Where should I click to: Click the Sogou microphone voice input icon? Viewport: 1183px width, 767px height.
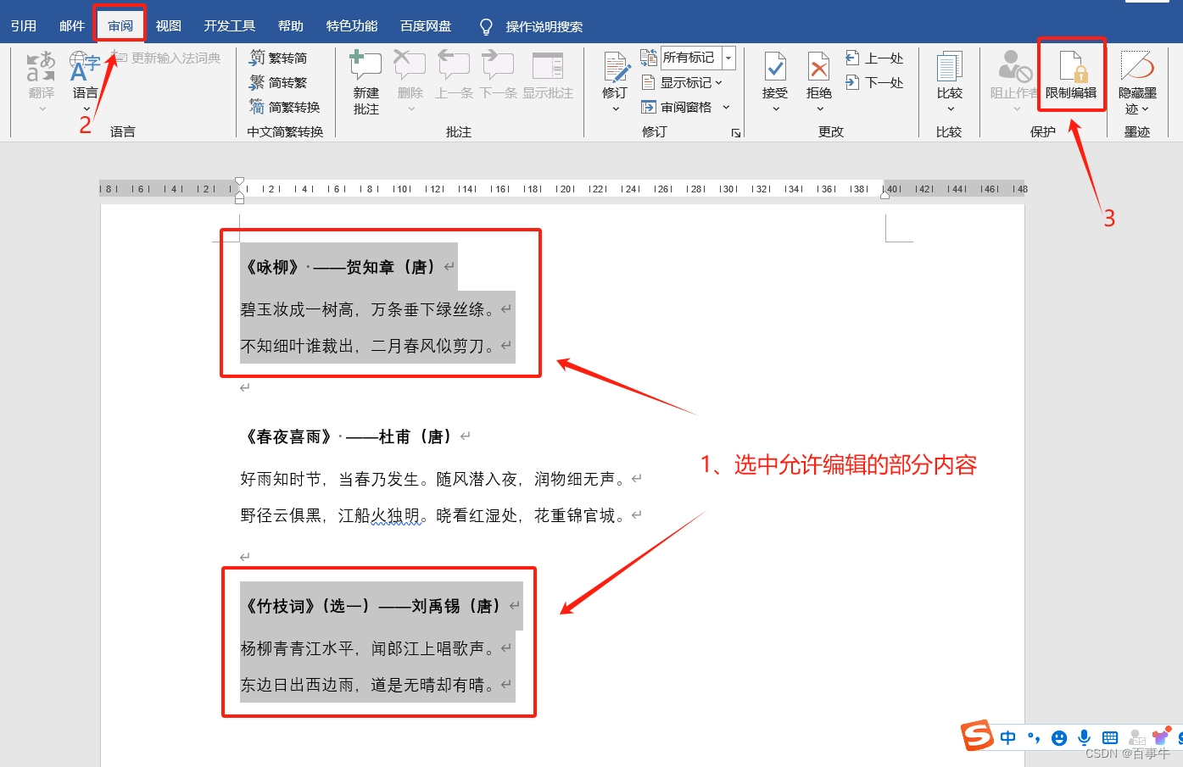[1084, 737]
